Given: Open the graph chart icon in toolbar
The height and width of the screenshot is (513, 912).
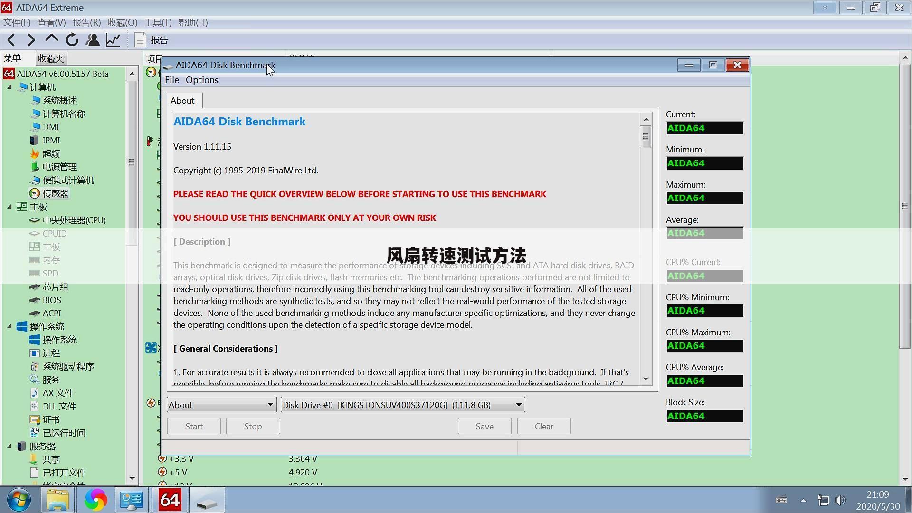Looking at the screenshot, I should coord(113,40).
